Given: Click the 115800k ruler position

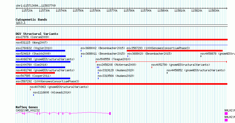Looking at the screenshot, I should (163, 11).
